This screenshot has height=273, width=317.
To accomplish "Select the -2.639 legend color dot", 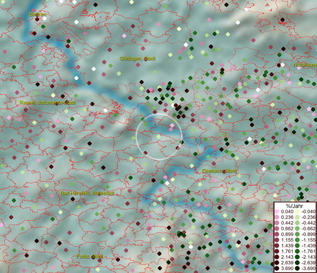I will (x=297, y=263).
